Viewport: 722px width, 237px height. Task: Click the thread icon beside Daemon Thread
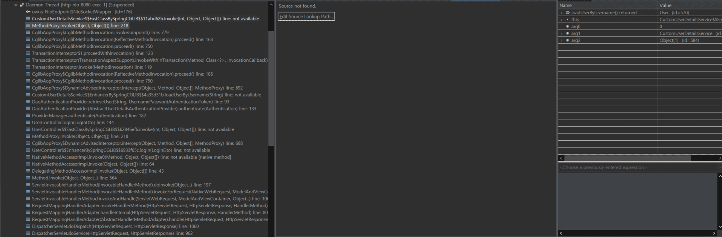(x=22, y=5)
